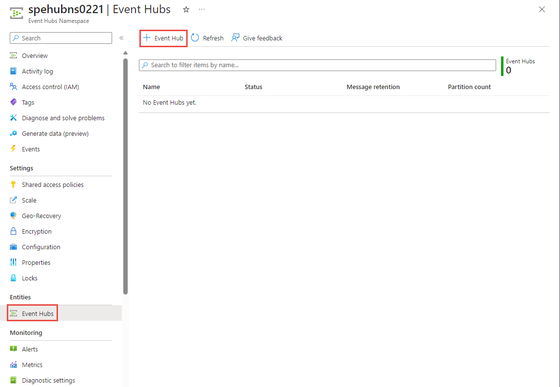Click the 'Event Hubs Namespace' subtitle text
The image size is (560, 387).
pos(59,21)
